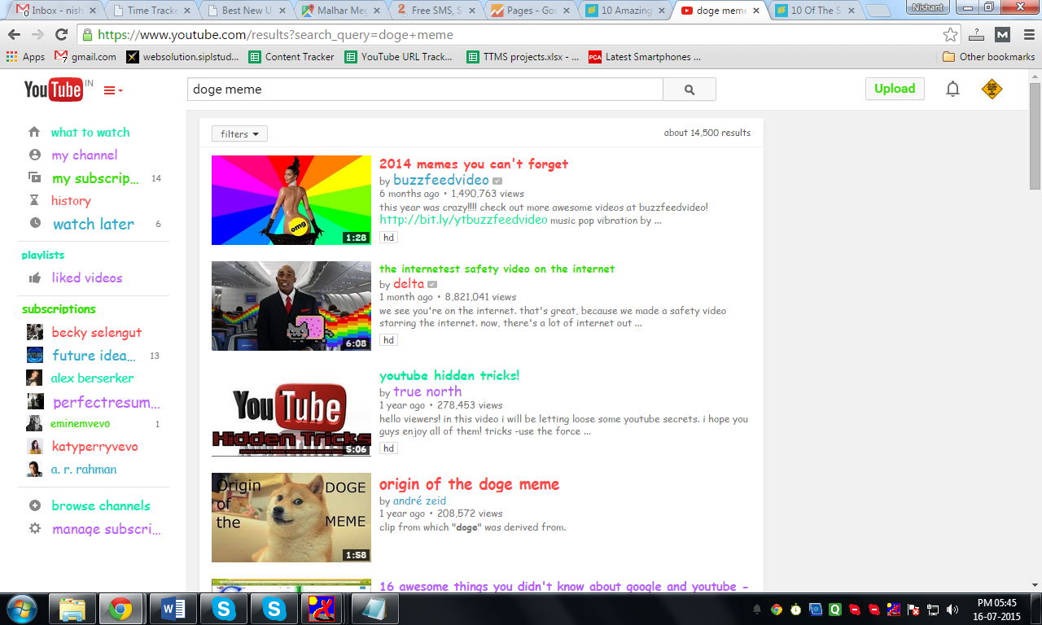Screen dimensions: 1042x625
Task: Open buzzfeedvideo channel link
Action: point(441,181)
